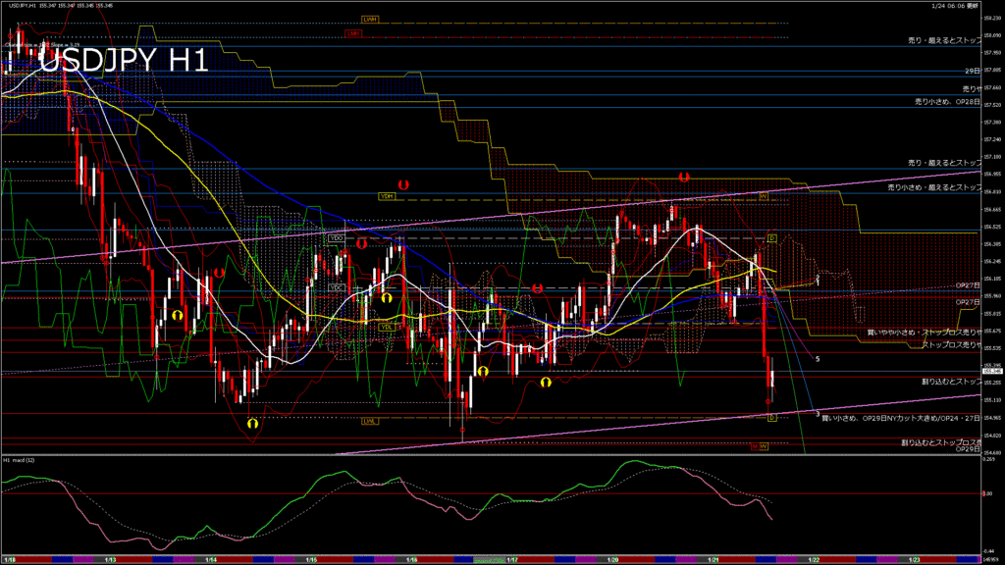Click the 157.100 price scale value
This screenshot has height=565, width=1005.
coord(992,156)
